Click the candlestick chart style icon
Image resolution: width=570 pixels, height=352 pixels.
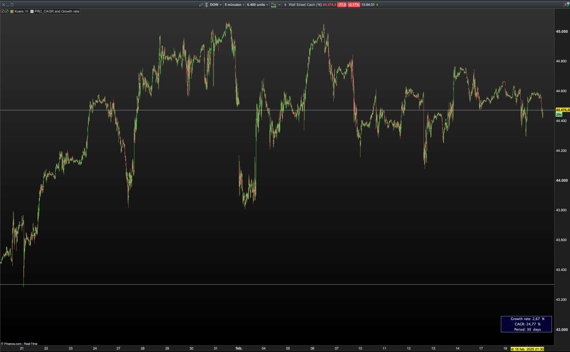pos(201,5)
